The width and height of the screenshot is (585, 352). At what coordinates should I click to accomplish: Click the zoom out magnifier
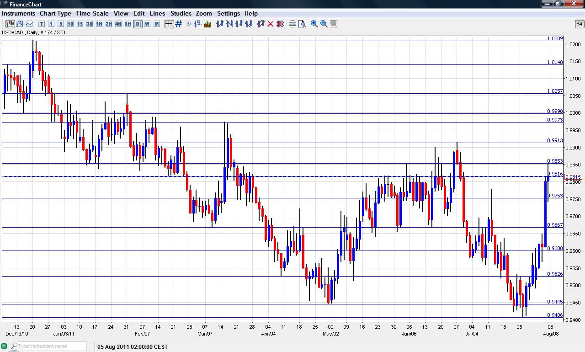324,24
